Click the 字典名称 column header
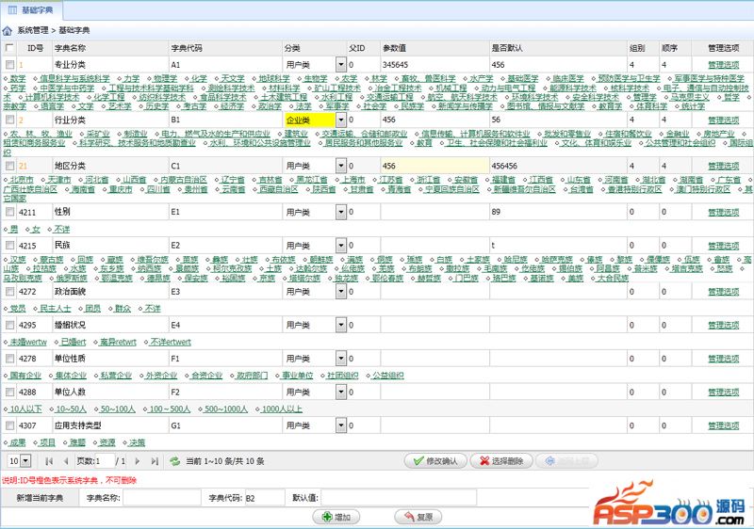Image resolution: width=754 pixels, height=529 pixels. click(x=71, y=47)
